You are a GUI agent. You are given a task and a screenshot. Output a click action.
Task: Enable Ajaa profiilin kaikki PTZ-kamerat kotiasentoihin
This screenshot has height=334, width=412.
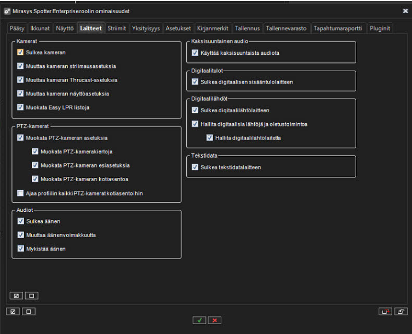point(20,193)
